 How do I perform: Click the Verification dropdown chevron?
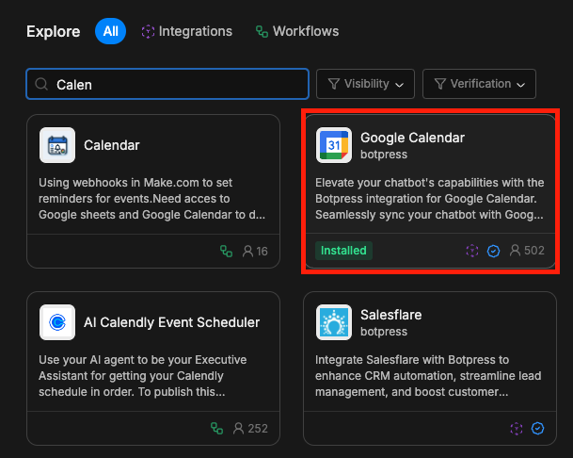tap(520, 85)
